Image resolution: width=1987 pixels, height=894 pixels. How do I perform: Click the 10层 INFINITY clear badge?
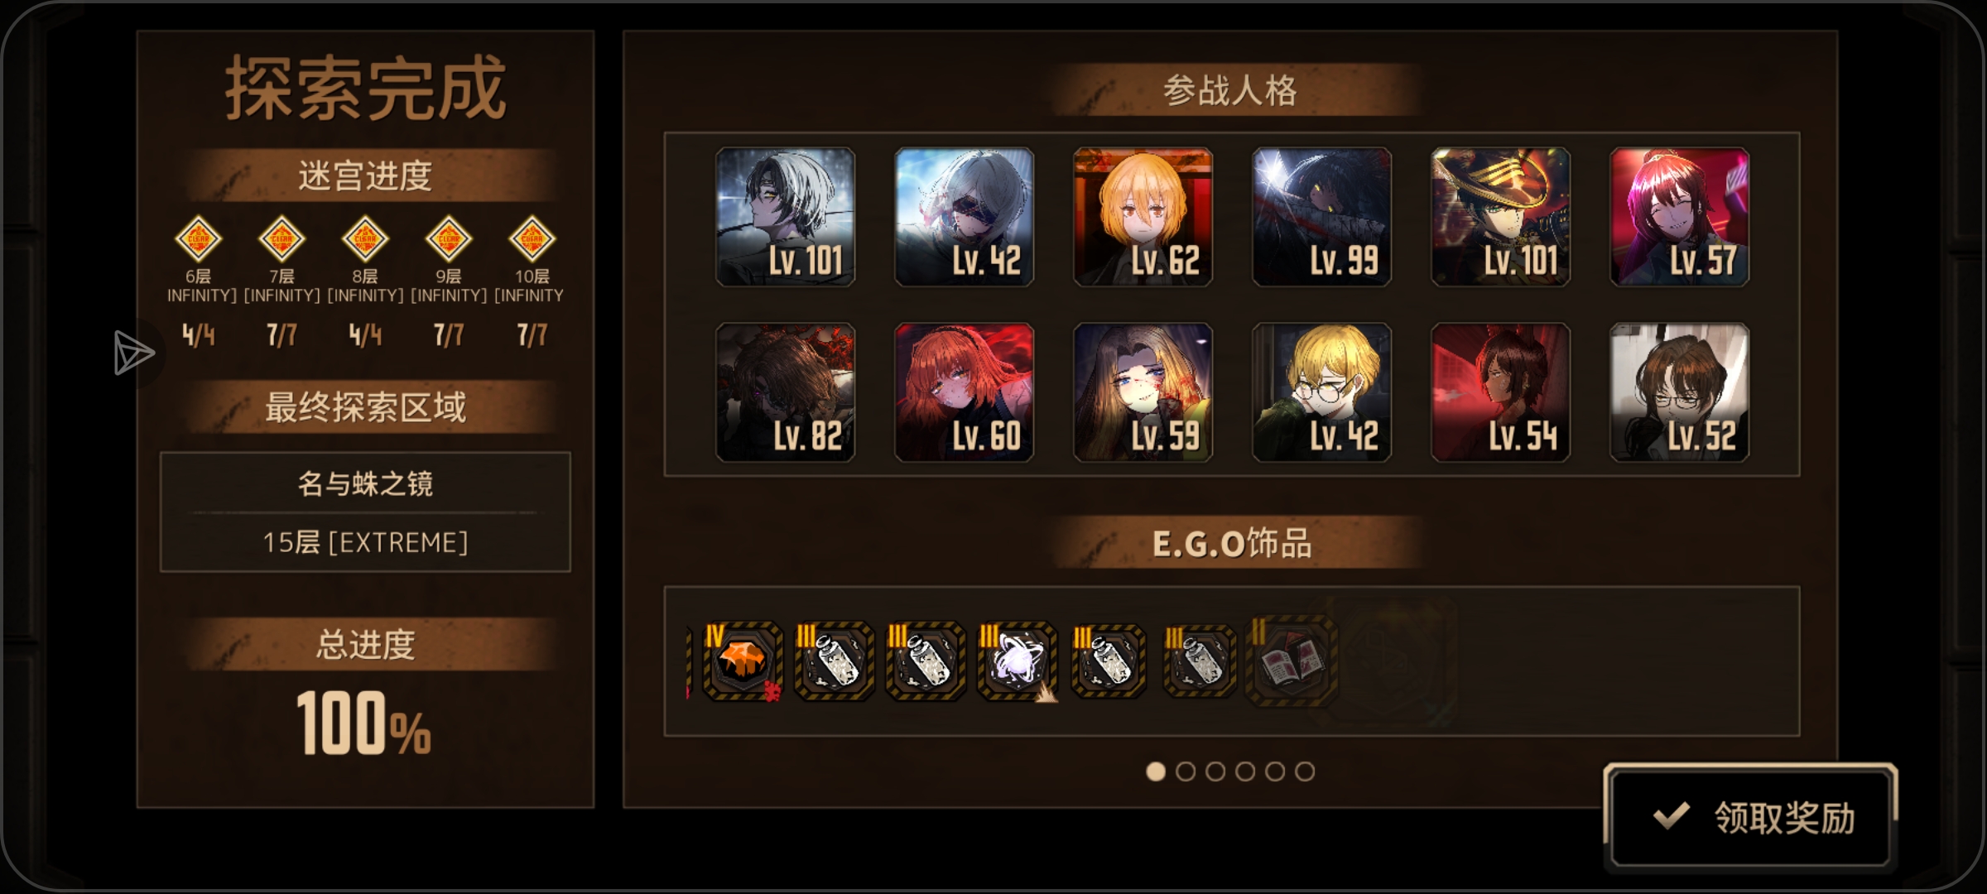tap(532, 239)
